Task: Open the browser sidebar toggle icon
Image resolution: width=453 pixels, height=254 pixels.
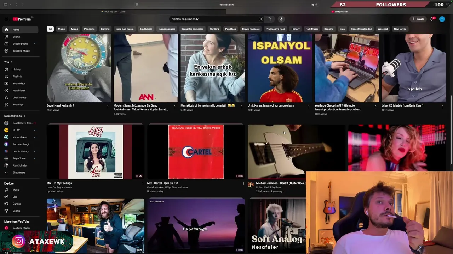Action: (5, 5)
